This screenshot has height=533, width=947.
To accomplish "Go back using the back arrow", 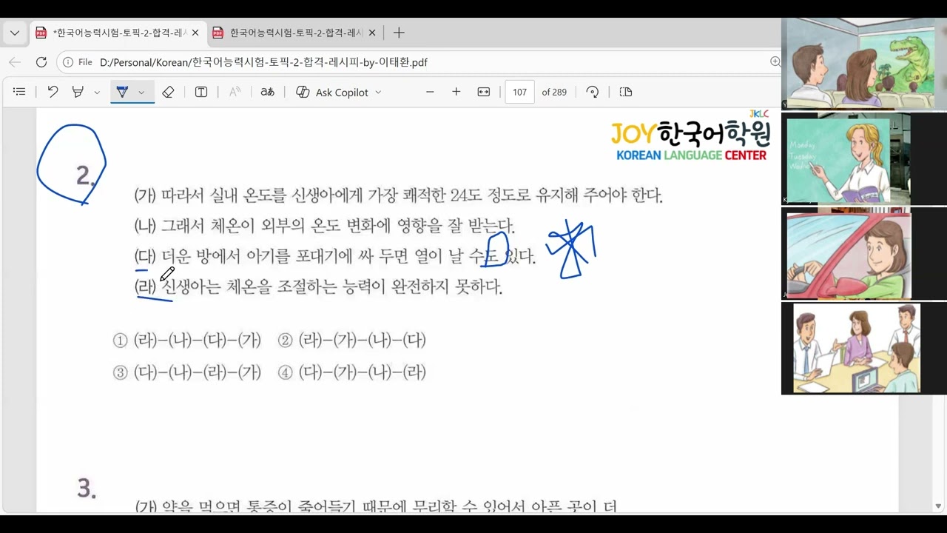I will click(x=15, y=62).
